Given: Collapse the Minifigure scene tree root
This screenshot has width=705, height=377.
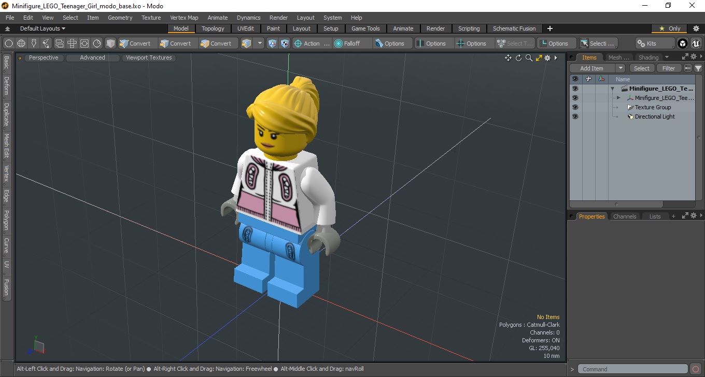Looking at the screenshot, I should [x=613, y=89].
